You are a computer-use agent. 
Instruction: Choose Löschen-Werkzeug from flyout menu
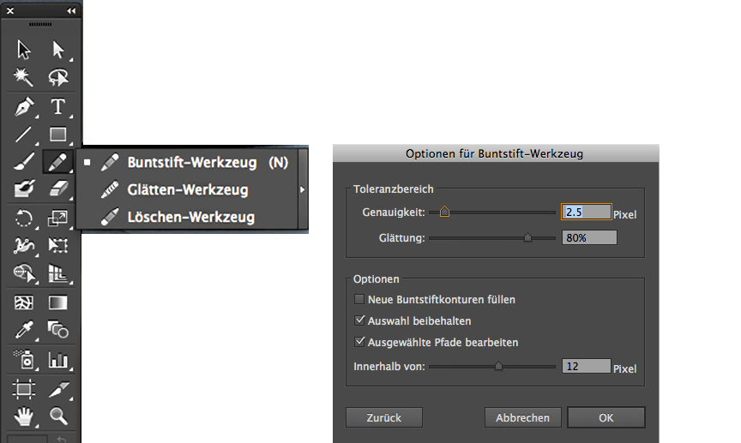(190, 217)
